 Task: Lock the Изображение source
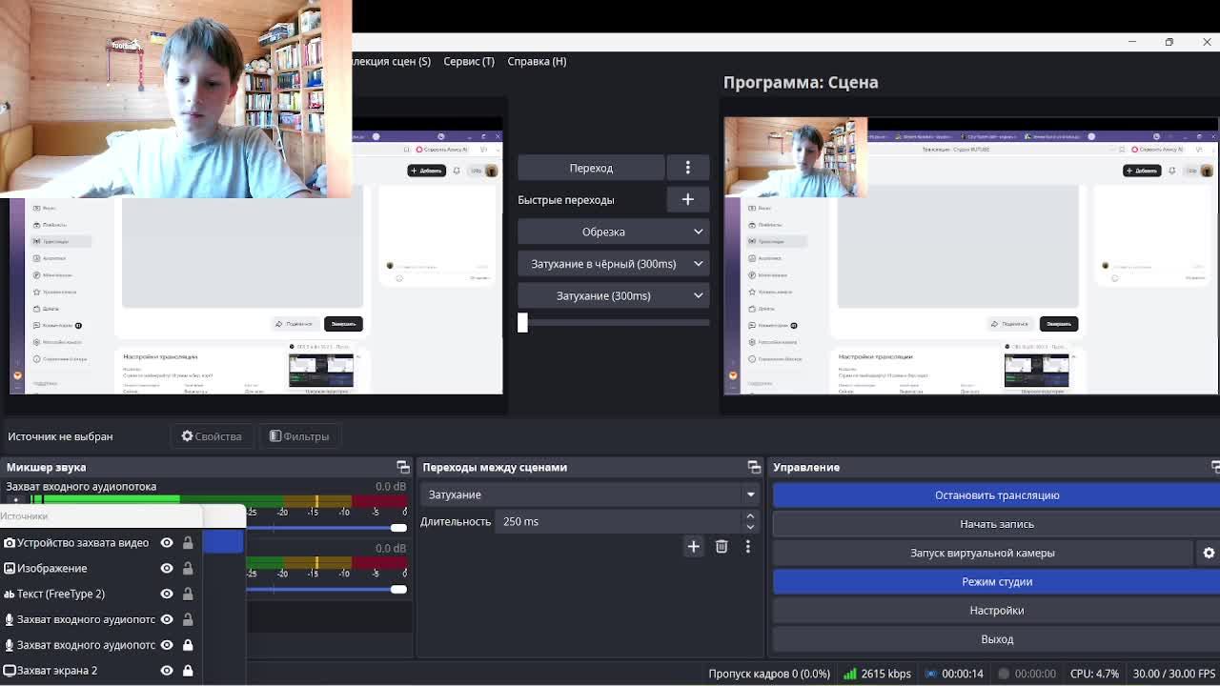coord(188,568)
